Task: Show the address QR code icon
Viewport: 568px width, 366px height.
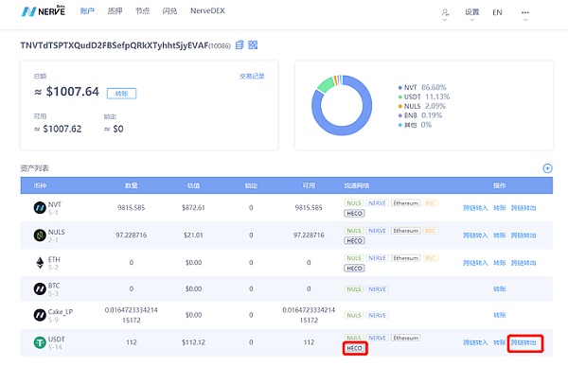Action: tap(253, 44)
